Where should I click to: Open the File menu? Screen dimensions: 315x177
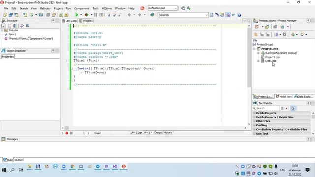[6, 8]
